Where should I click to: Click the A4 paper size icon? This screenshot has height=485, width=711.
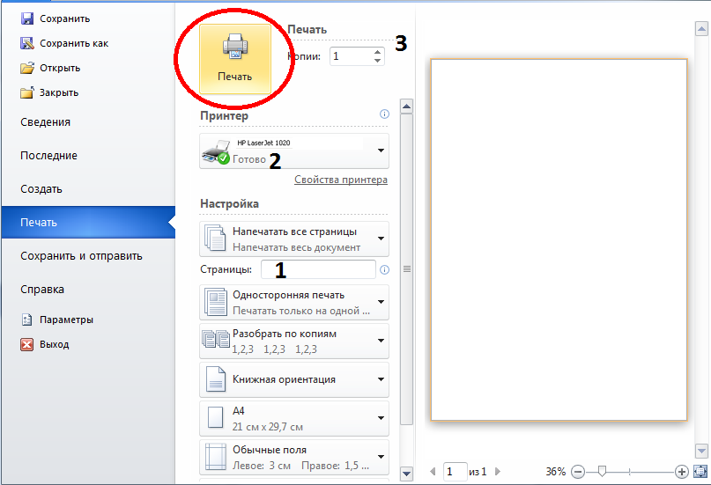[x=215, y=417]
